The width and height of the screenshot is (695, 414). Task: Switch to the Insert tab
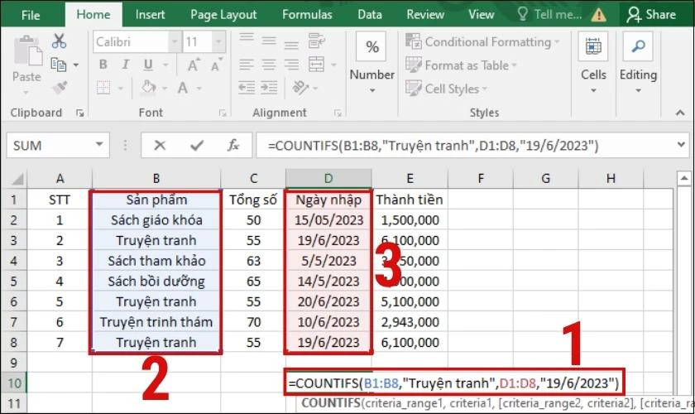pos(151,15)
